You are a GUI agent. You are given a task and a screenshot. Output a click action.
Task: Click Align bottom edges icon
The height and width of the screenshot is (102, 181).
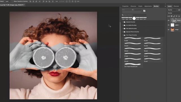coord(49,1)
